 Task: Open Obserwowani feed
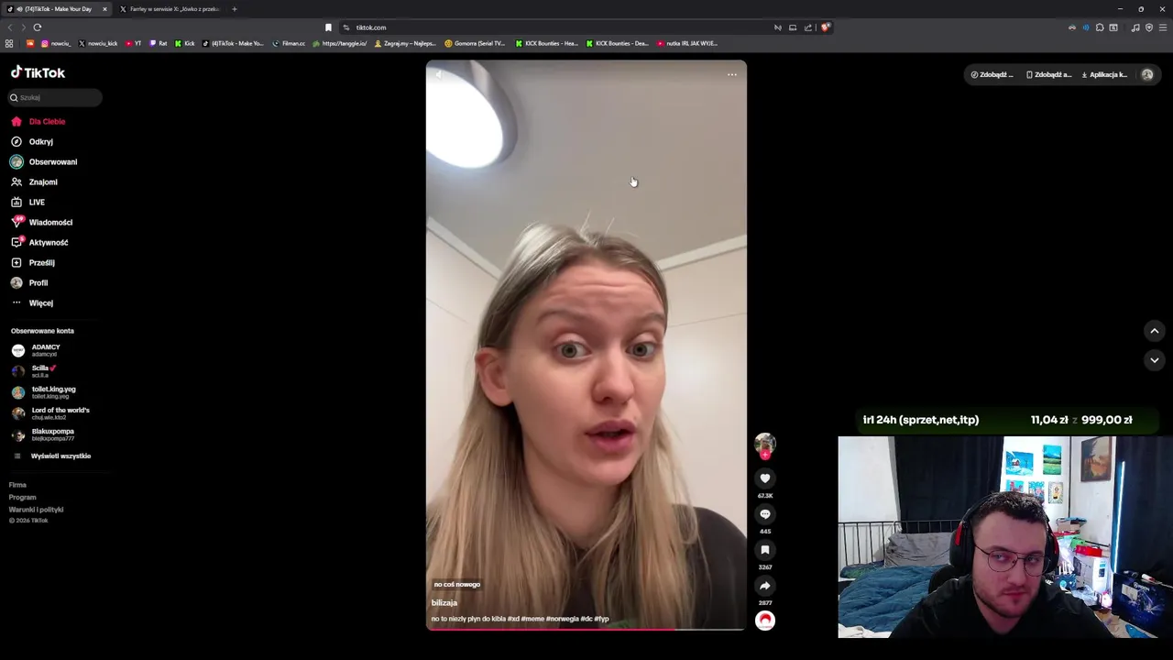tap(44, 162)
